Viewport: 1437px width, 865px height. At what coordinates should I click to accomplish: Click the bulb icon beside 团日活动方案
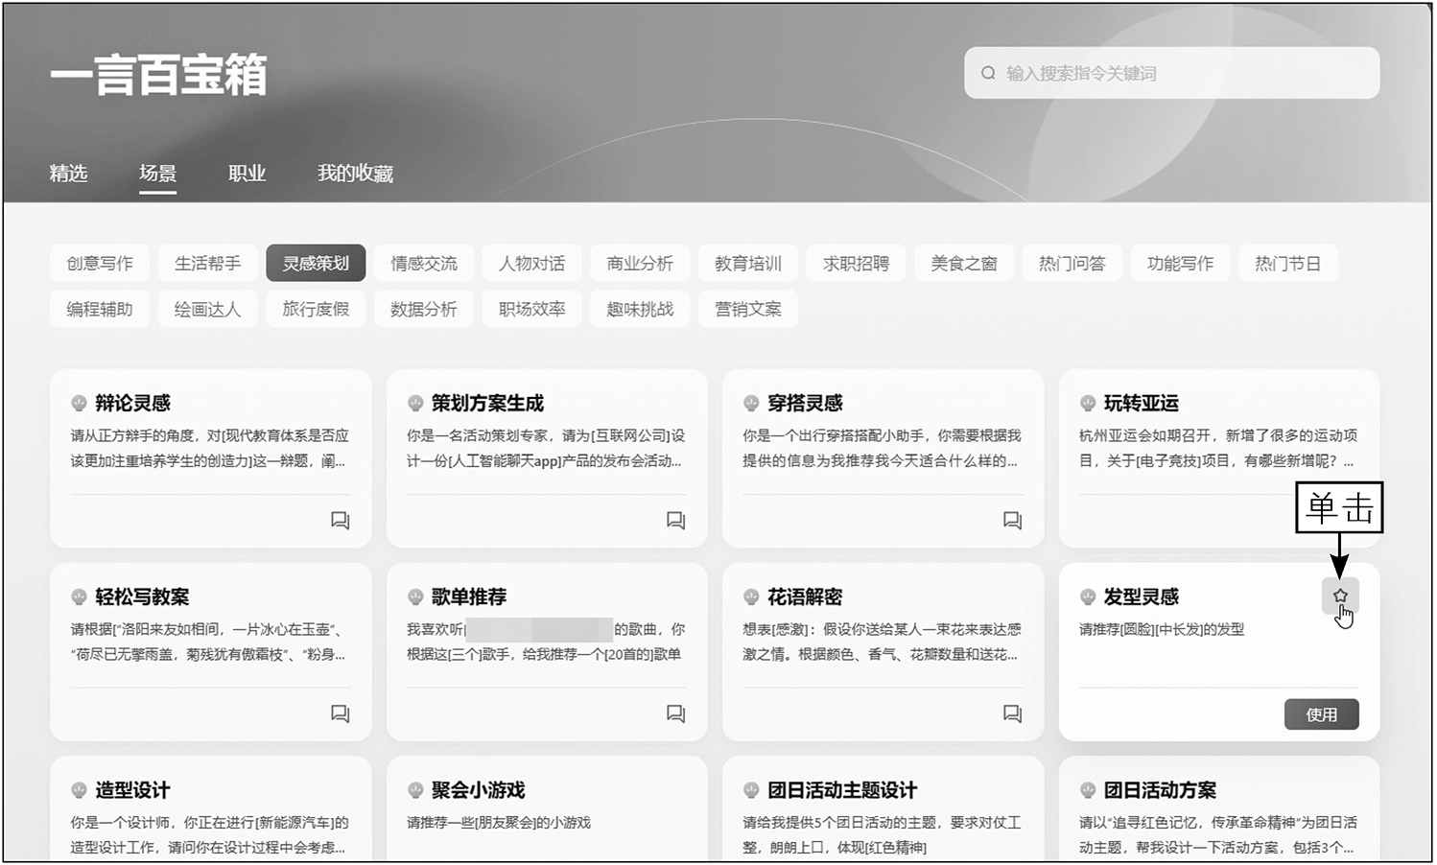(1088, 790)
